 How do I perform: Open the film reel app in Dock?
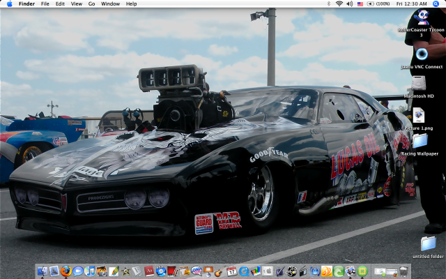pos(291,271)
